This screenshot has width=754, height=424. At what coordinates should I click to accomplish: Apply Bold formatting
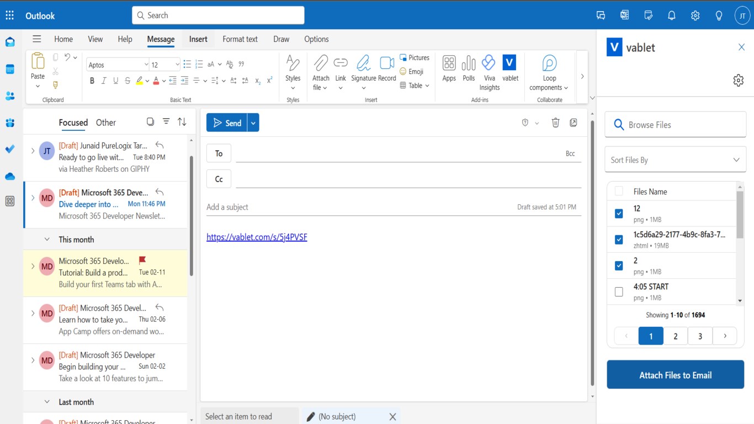tap(92, 81)
